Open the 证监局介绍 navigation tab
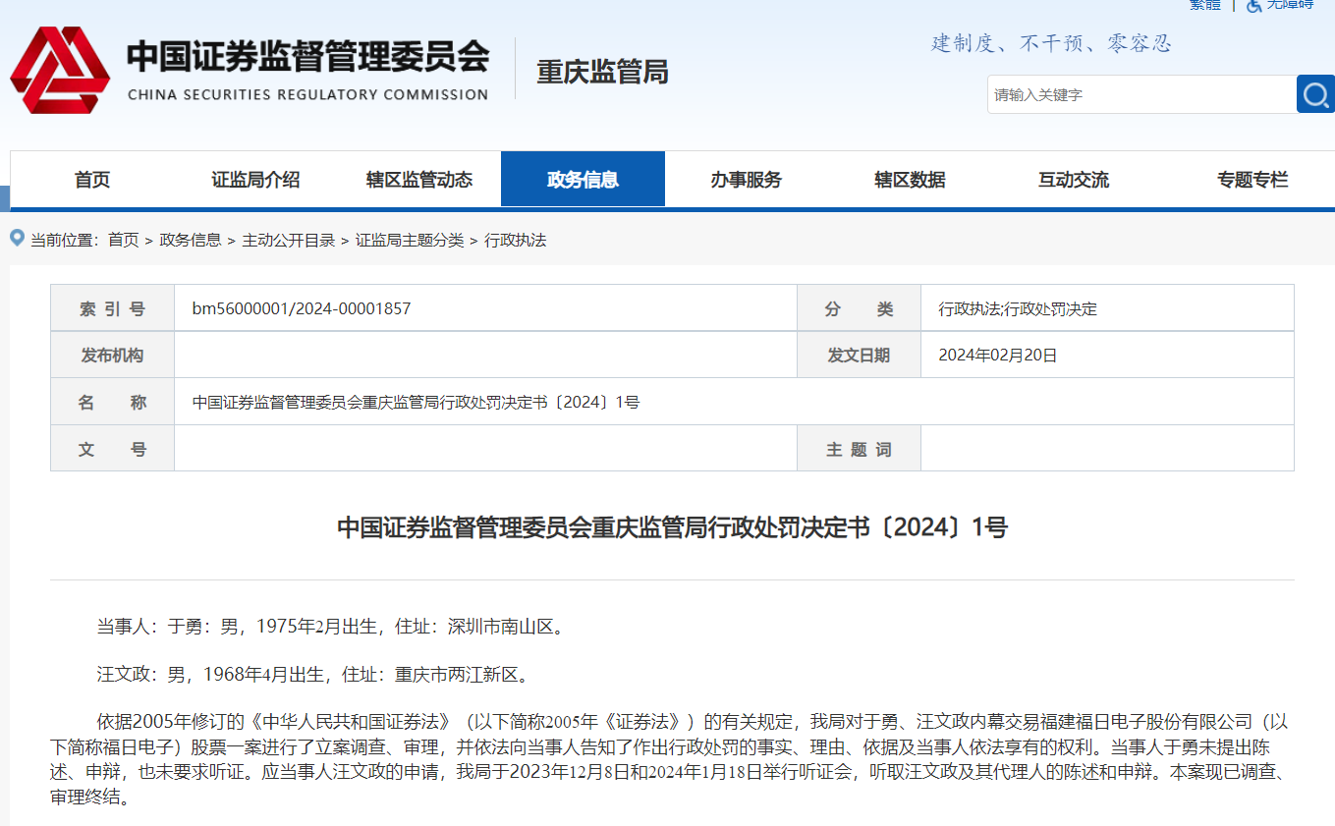The image size is (1335, 826). pyautogui.click(x=255, y=180)
